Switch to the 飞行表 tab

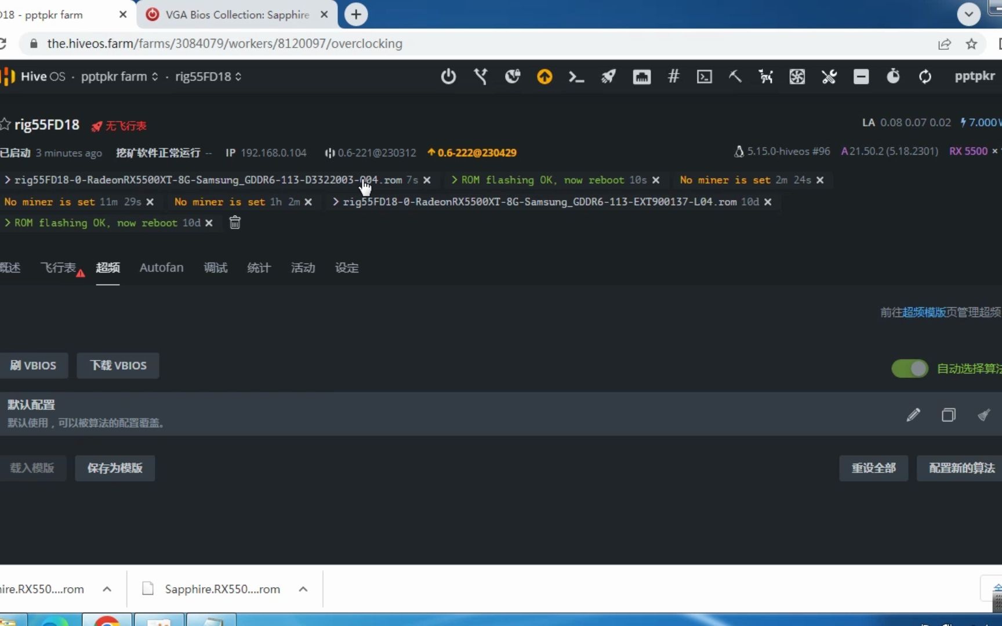pos(58,268)
